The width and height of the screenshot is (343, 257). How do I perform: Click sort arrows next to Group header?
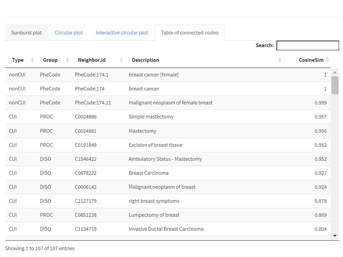click(67, 60)
